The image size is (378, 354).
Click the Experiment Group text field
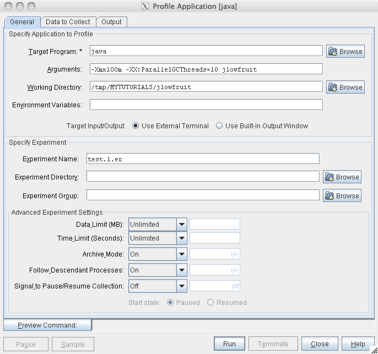pos(203,195)
